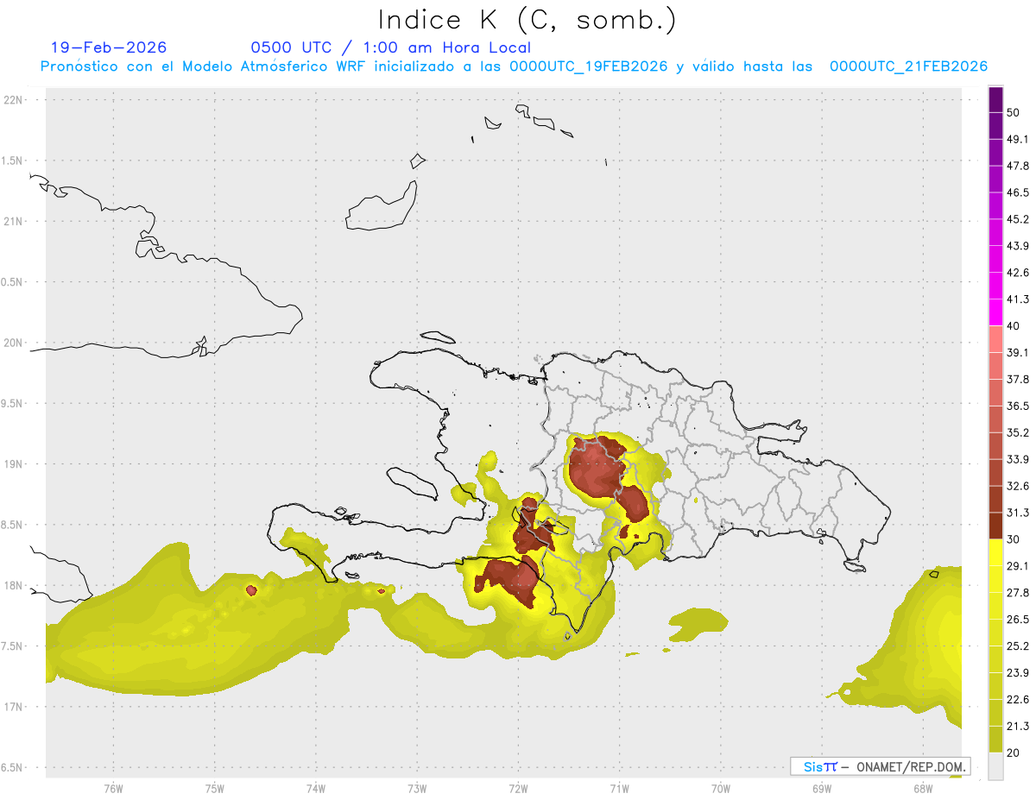This screenshot has width=1036, height=800.
Task: Select the colorbar value '45.2'
Action: 1018,219
